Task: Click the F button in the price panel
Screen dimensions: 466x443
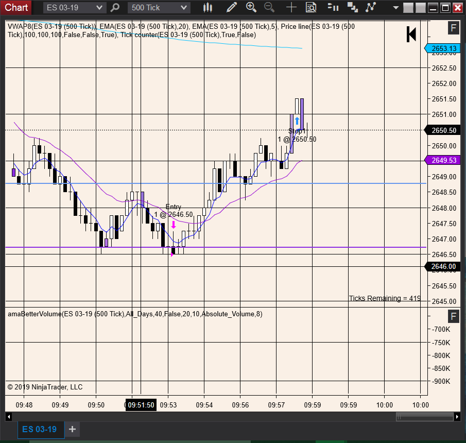Action: [454, 28]
